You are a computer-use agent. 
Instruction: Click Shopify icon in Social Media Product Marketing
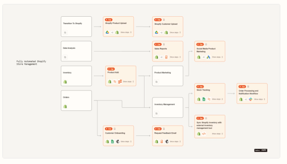point(198,57)
